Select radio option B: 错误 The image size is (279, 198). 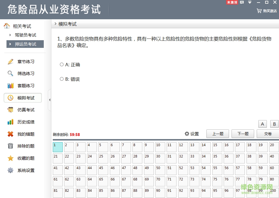click(62, 79)
